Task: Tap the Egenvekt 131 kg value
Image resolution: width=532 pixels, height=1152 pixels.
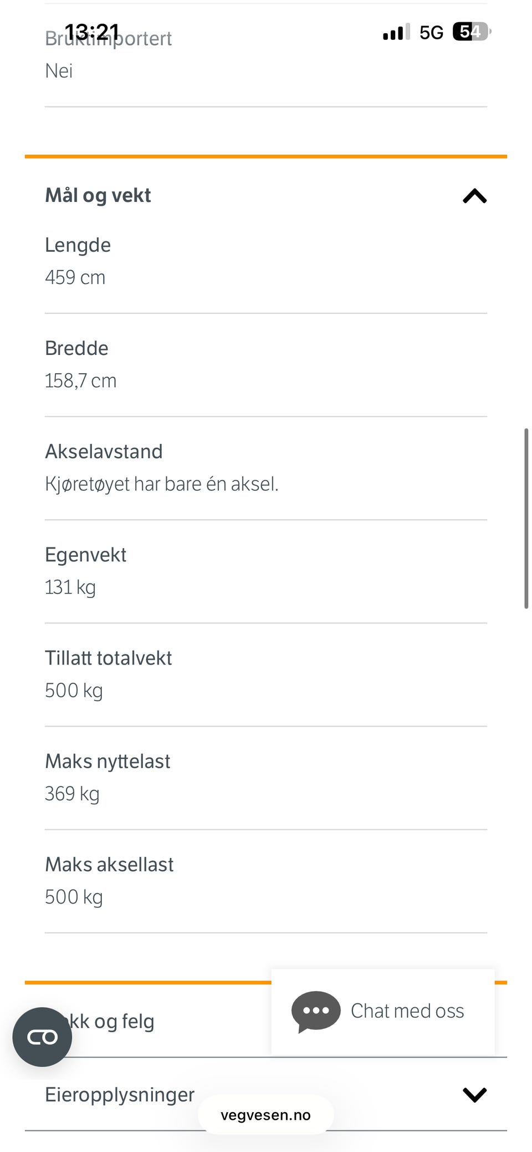Action: coord(70,587)
